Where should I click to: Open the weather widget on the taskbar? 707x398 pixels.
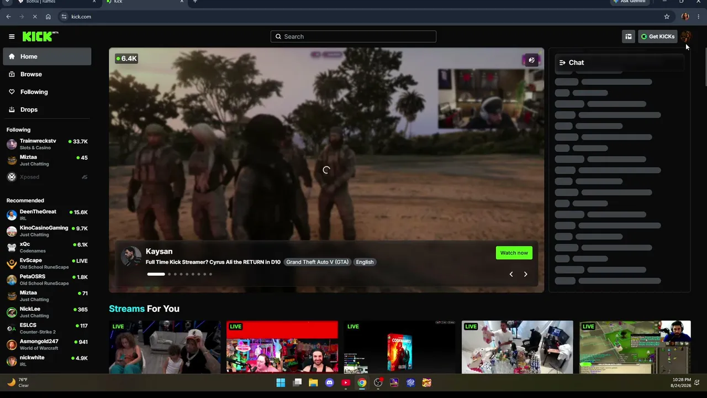[18, 383]
